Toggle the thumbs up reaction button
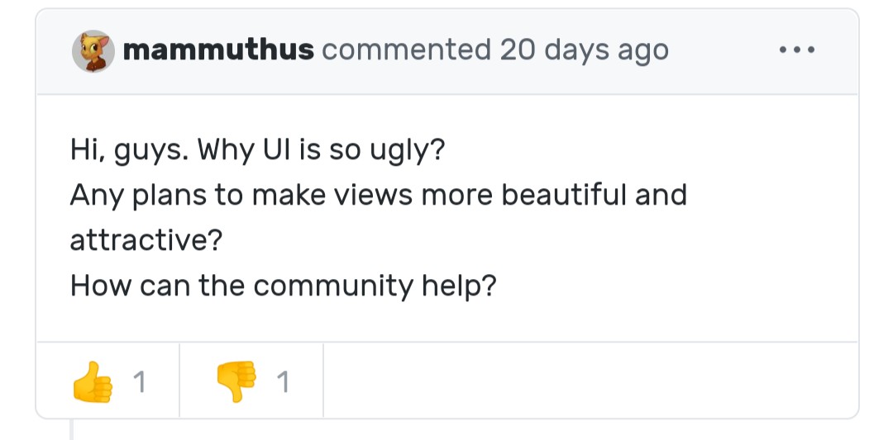893x440 pixels. (108, 381)
